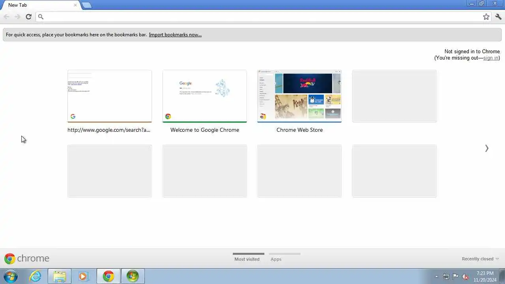Close the New Tab tab
505x284 pixels.
(x=75, y=5)
